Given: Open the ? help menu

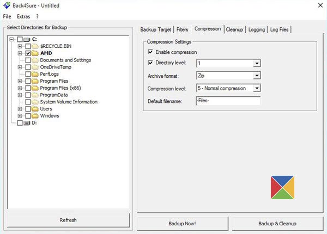Looking at the screenshot, I should [37, 16].
